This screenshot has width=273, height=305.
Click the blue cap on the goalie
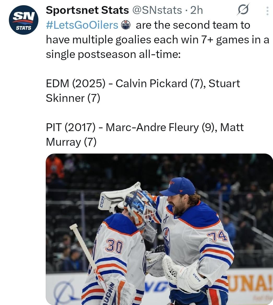(x=178, y=186)
